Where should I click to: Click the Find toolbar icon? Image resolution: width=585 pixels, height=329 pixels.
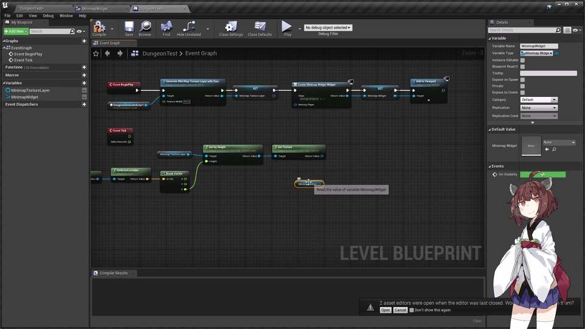pos(166,27)
